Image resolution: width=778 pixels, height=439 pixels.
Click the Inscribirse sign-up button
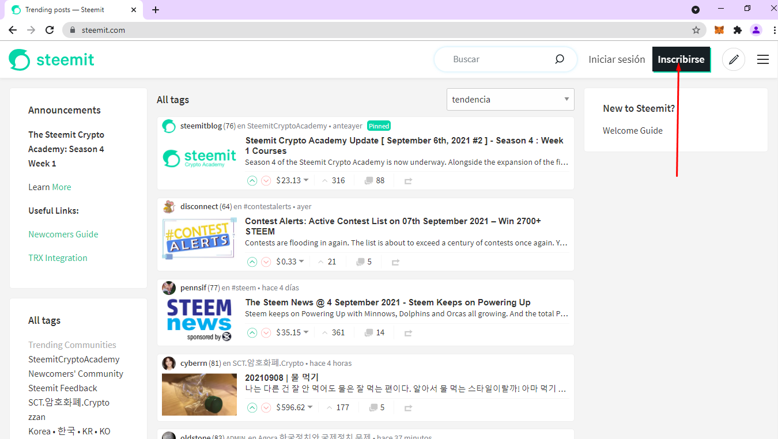[681, 59]
